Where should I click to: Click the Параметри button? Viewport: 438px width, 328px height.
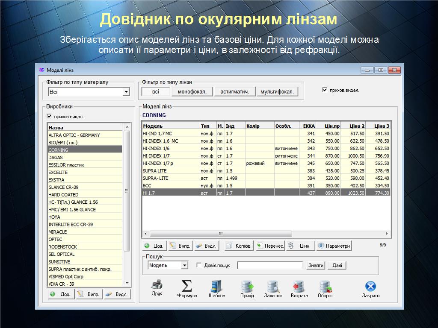tap(334, 246)
